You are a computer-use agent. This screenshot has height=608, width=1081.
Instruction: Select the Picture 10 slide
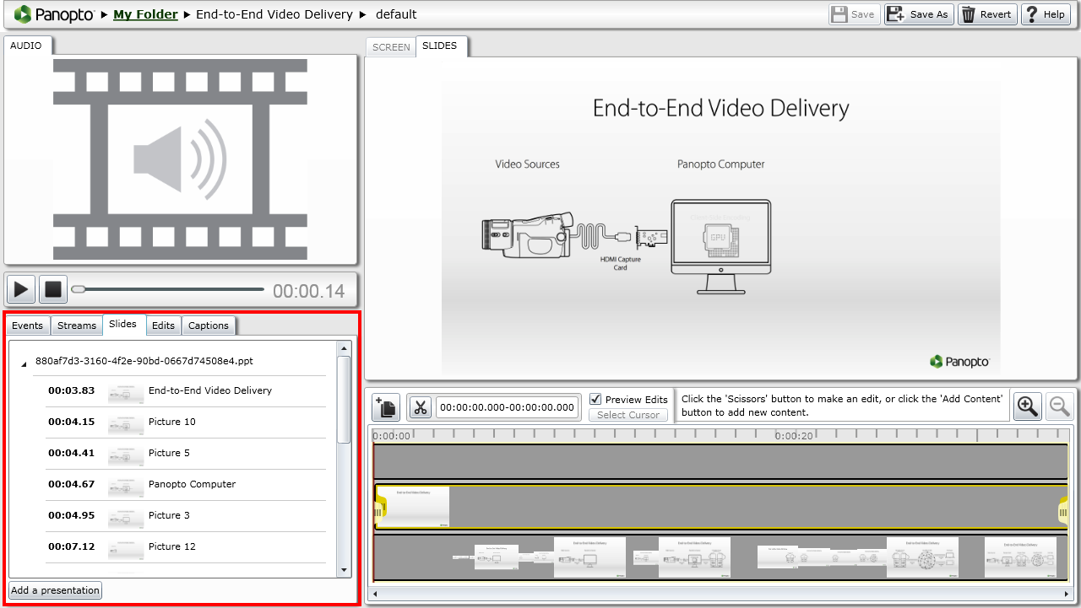[186, 422]
